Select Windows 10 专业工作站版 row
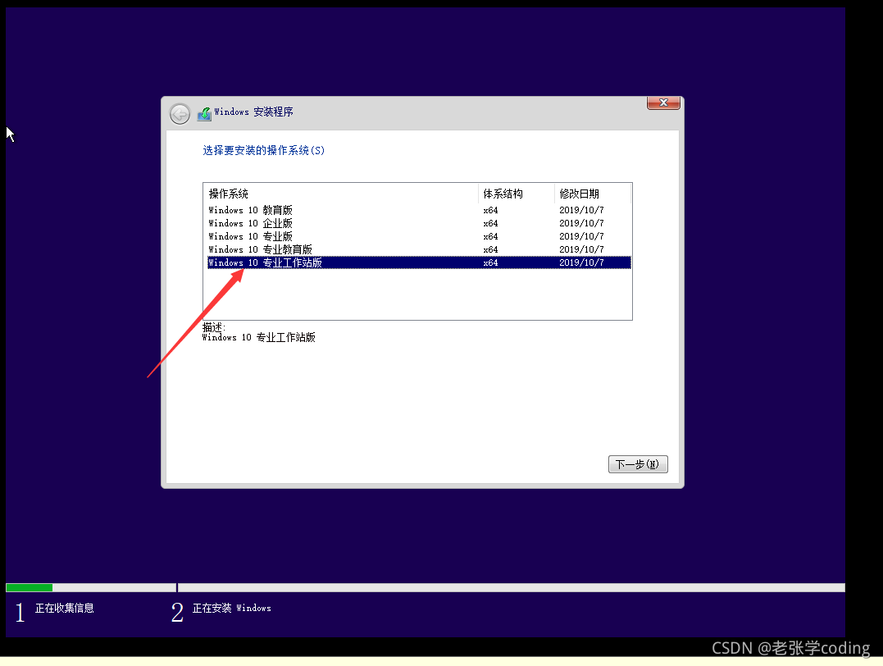This screenshot has height=666, width=883. click(x=419, y=262)
